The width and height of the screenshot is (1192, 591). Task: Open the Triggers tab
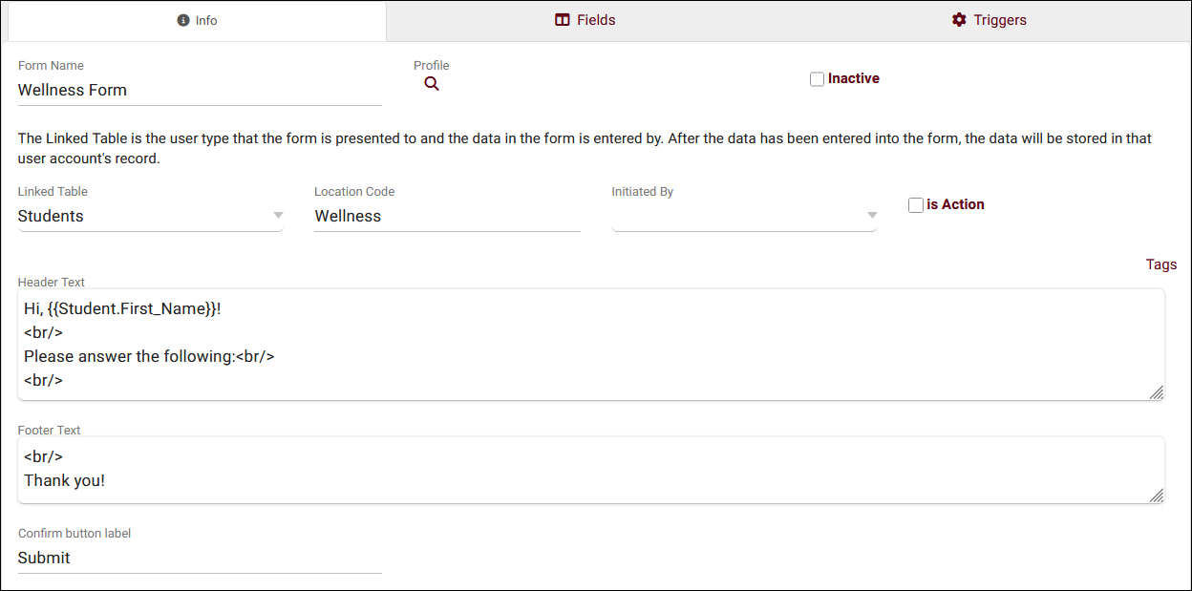(989, 20)
